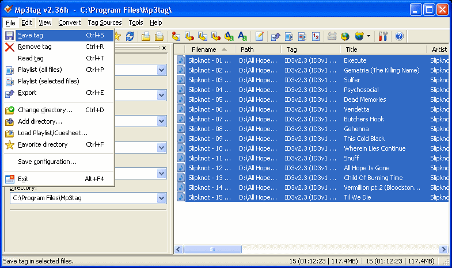Select the title cell 'Wherein Lies Continue'
The height and width of the screenshot is (268, 452).
click(x=374, y=148)
